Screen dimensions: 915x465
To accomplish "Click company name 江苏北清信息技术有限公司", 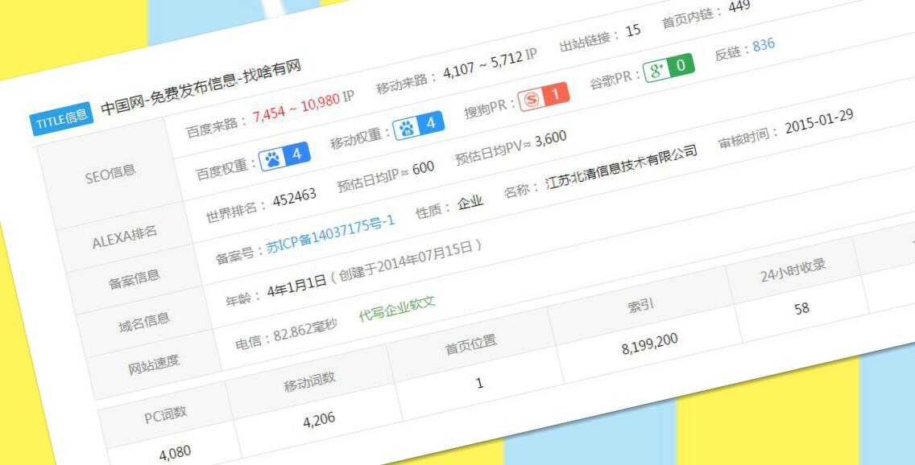I will coord(622,168).
